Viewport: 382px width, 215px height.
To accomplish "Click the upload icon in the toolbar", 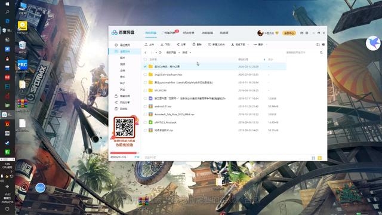I will coord(146,44).
